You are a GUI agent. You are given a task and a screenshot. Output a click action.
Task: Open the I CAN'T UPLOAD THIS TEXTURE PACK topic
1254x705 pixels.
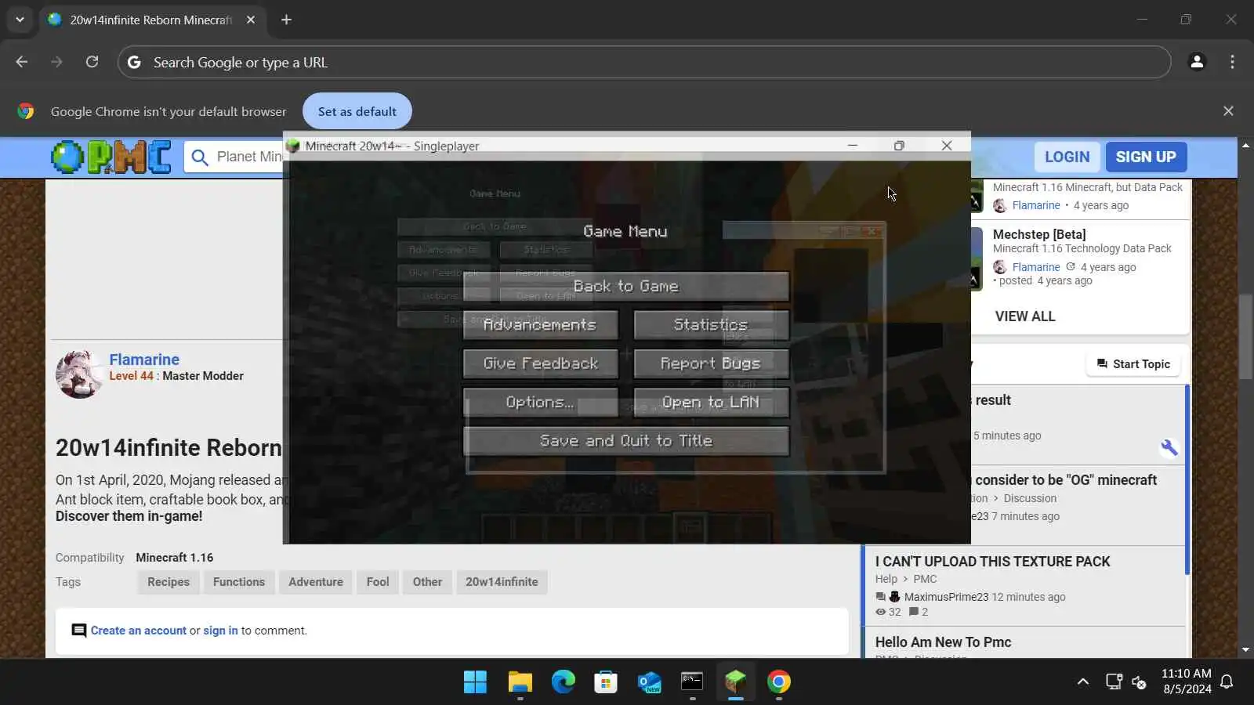[x=992, y=562]
